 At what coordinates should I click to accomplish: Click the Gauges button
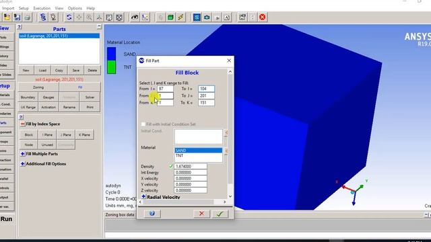click(48, 97)
